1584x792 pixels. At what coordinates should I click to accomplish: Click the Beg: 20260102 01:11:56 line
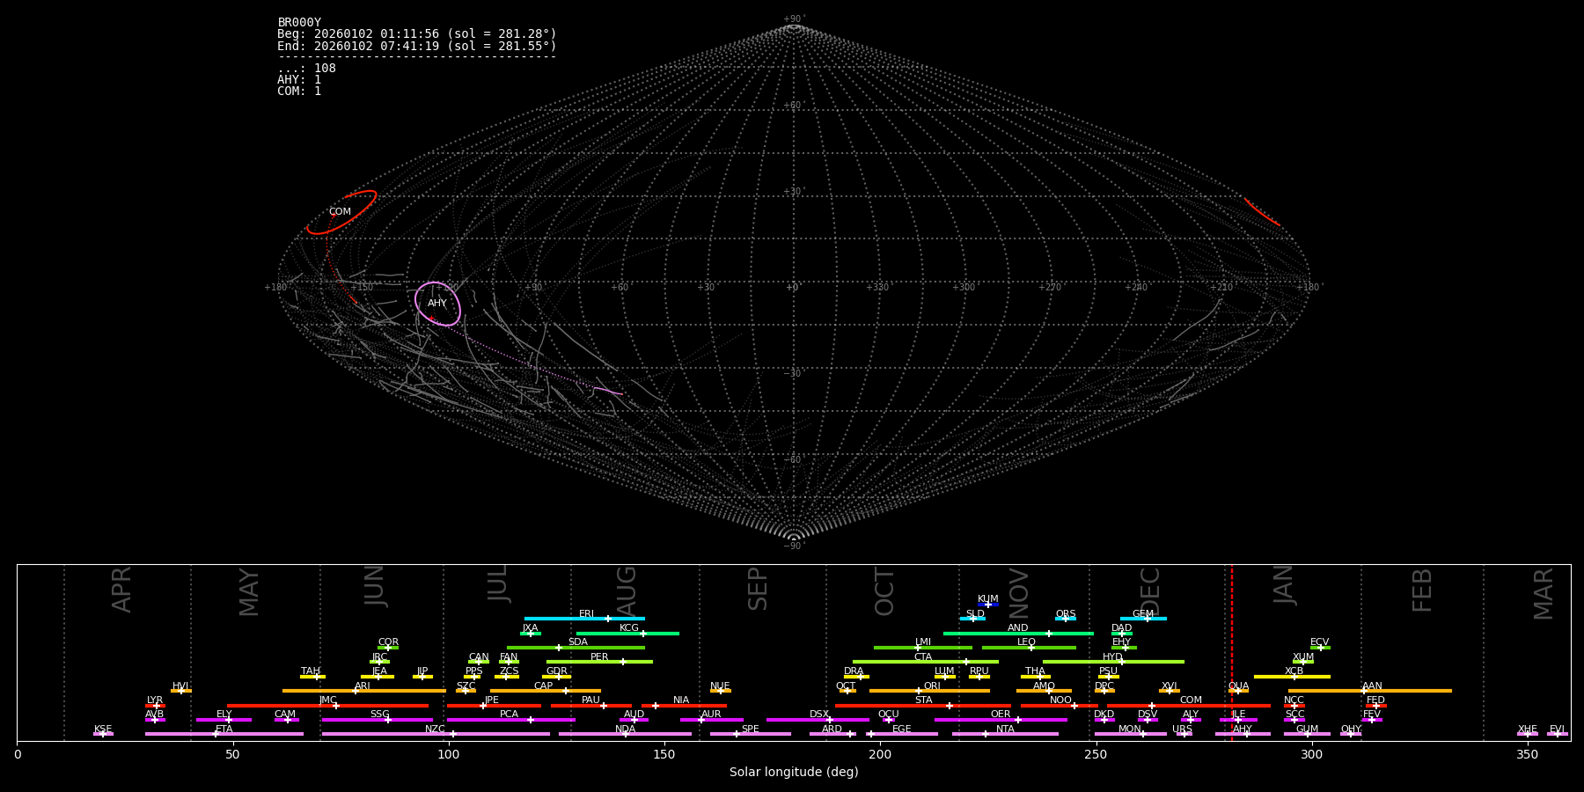tap(417, 34)
